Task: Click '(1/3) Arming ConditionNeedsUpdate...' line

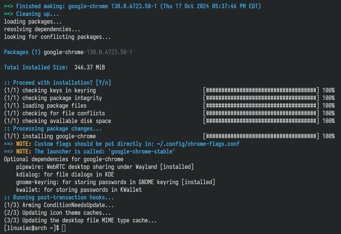Action: tap(59, 205)
